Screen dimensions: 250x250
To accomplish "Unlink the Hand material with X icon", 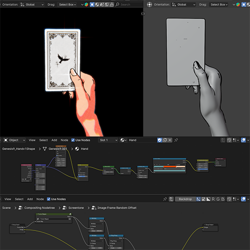I will coord(170,140).
